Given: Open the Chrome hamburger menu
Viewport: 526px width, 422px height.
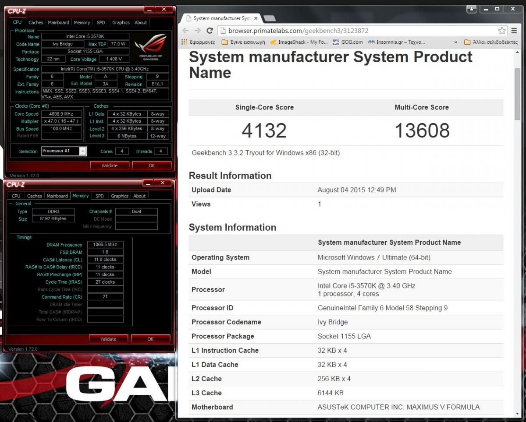Looking at the screenshot, I should click(514, 31).
